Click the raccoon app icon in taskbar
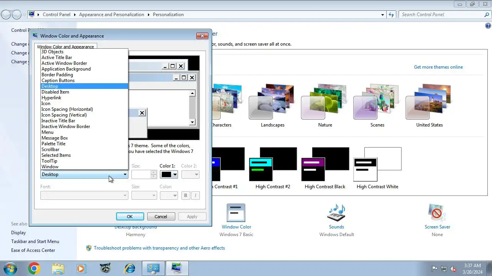The image size is (492, 276). tap(105, 268)
